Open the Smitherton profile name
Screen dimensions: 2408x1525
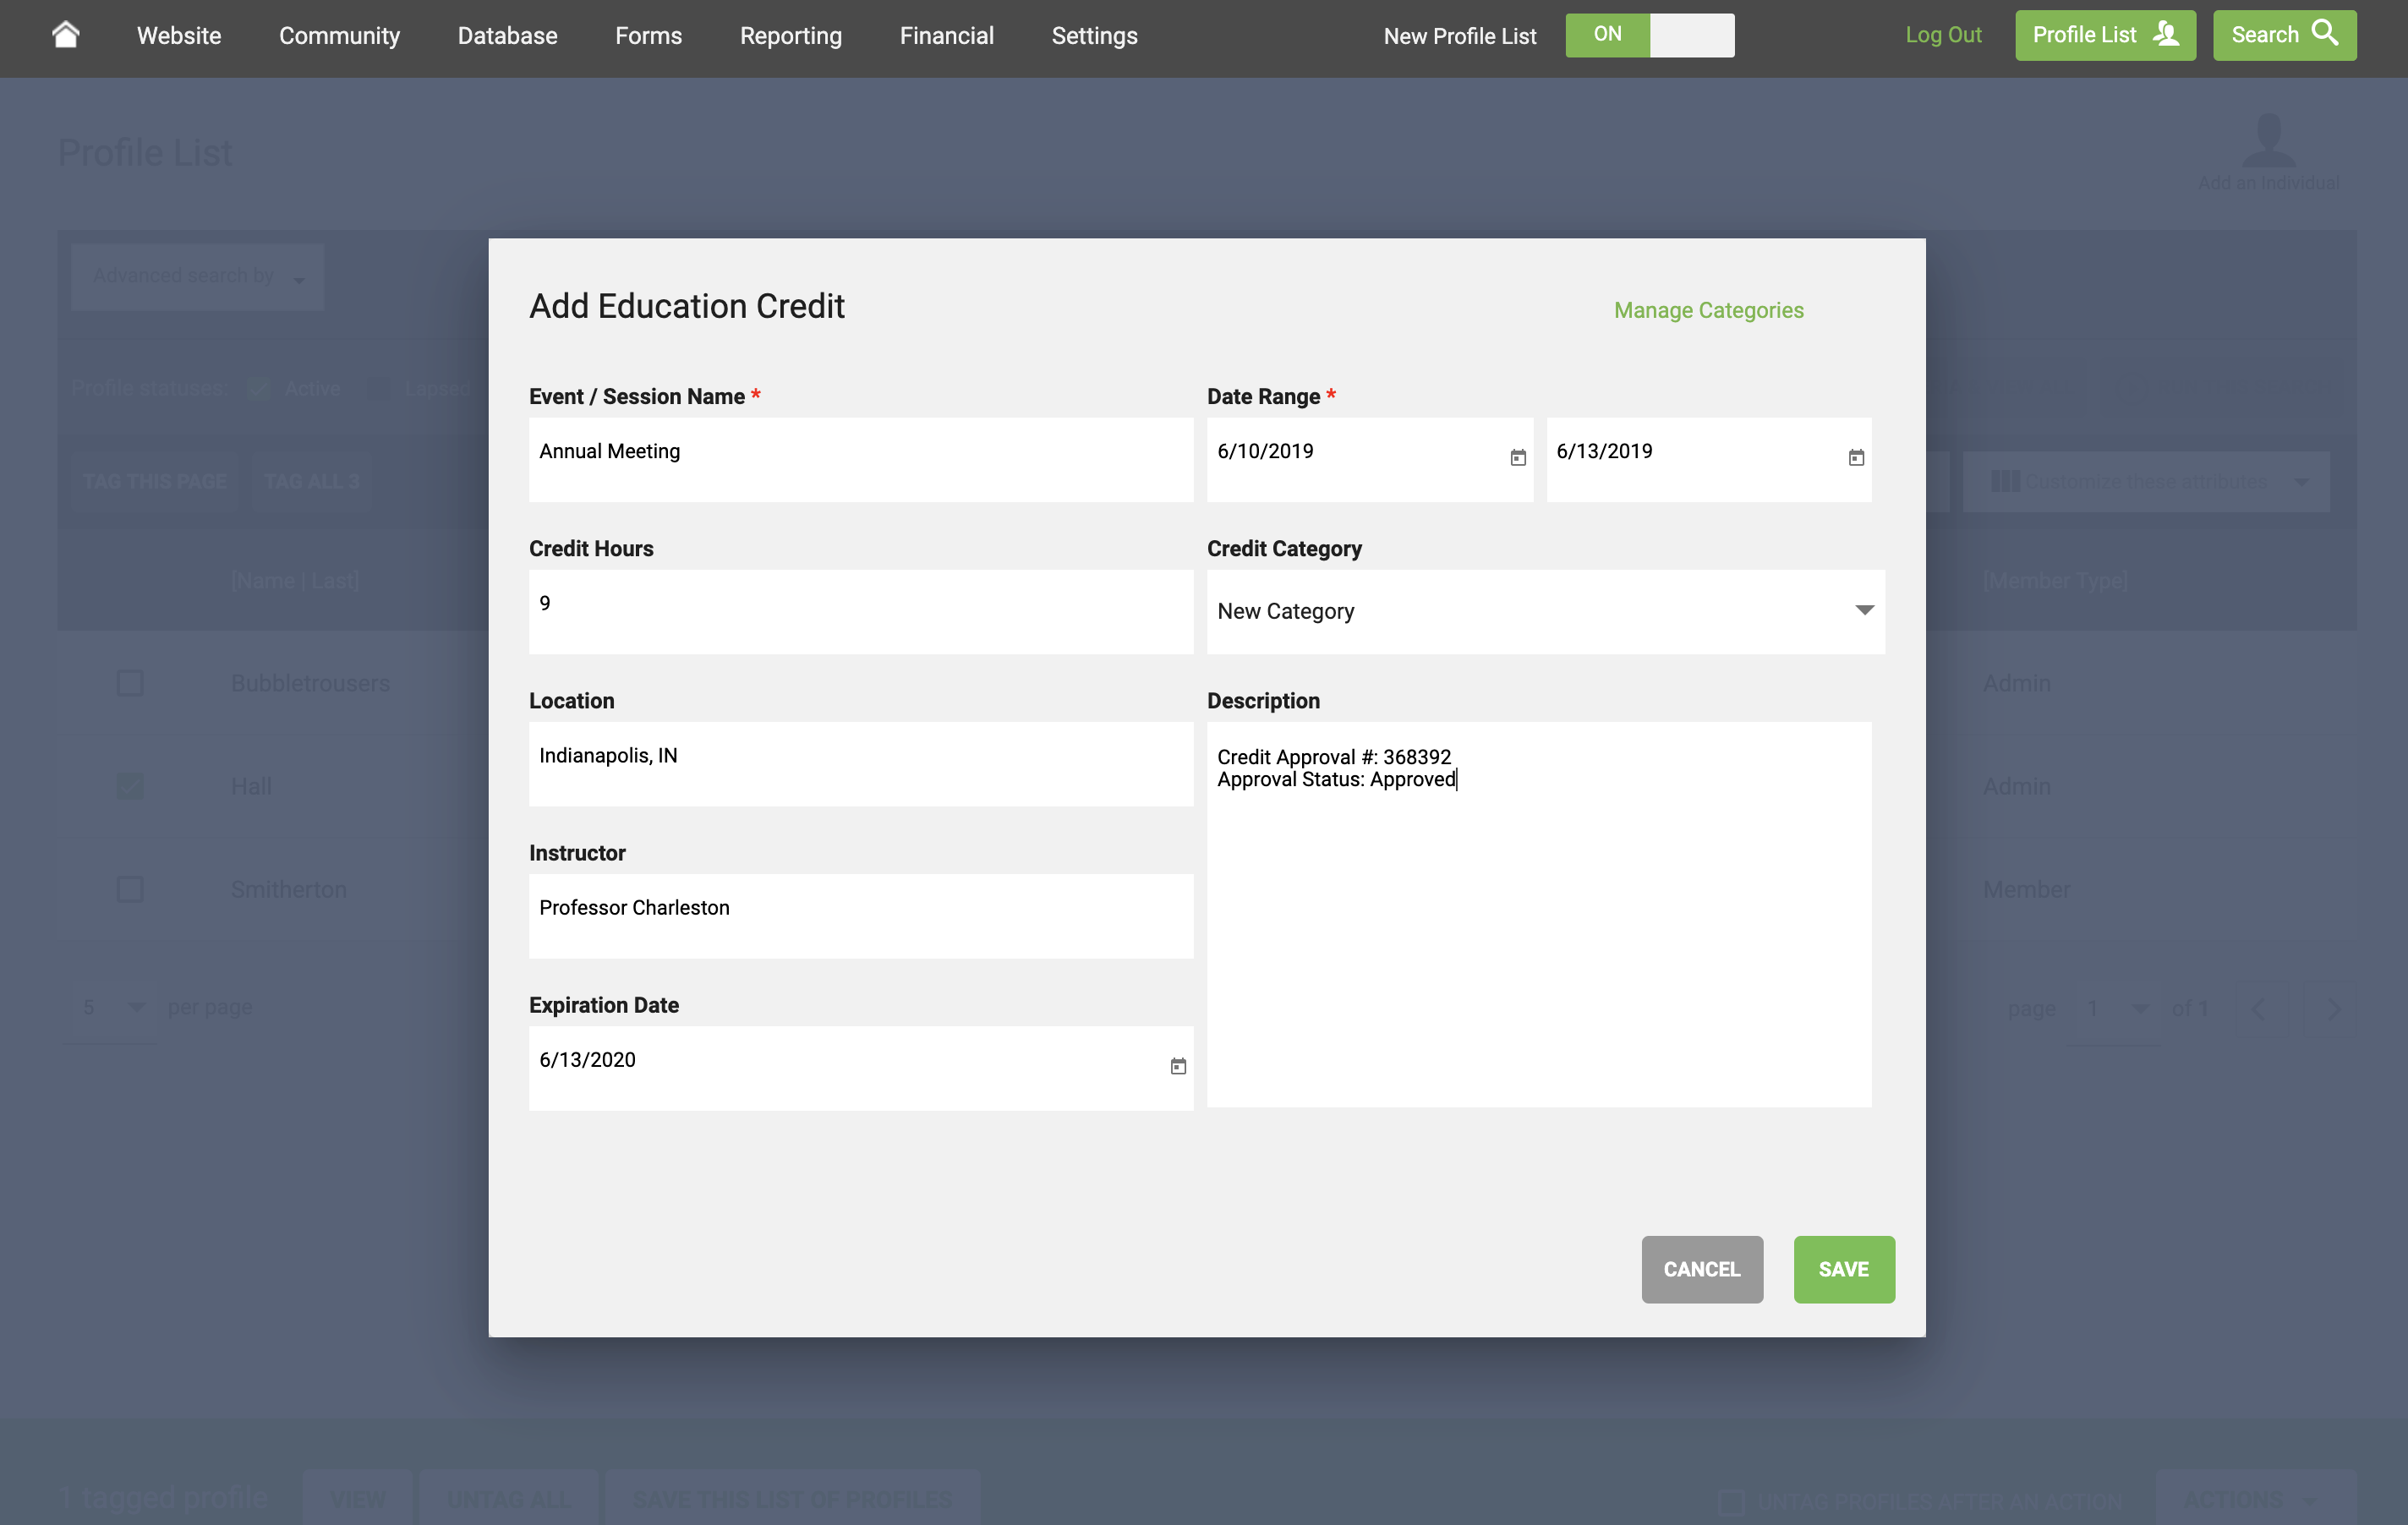pyautogui.click(x=289, y=889)
